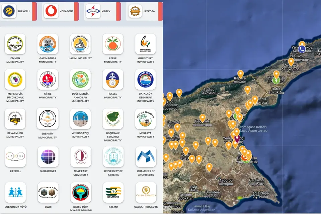Open University of Kyrenia logo
Image resolution: width=321 pixels, height=214 pixels.
click(113, 157)
